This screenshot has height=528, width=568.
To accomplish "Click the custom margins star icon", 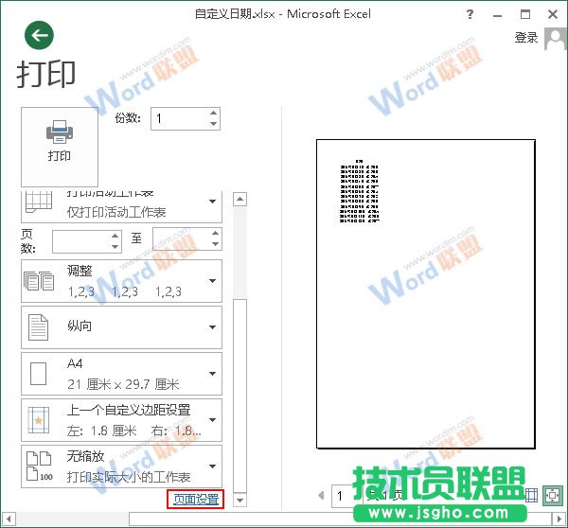I will click(39, 420).
